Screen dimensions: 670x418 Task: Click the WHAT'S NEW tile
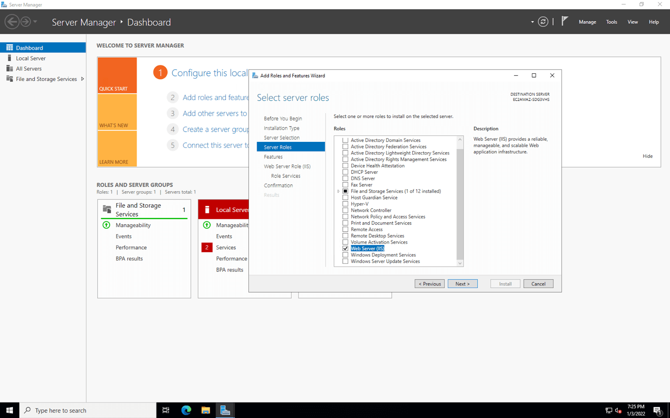coord(117,112)
